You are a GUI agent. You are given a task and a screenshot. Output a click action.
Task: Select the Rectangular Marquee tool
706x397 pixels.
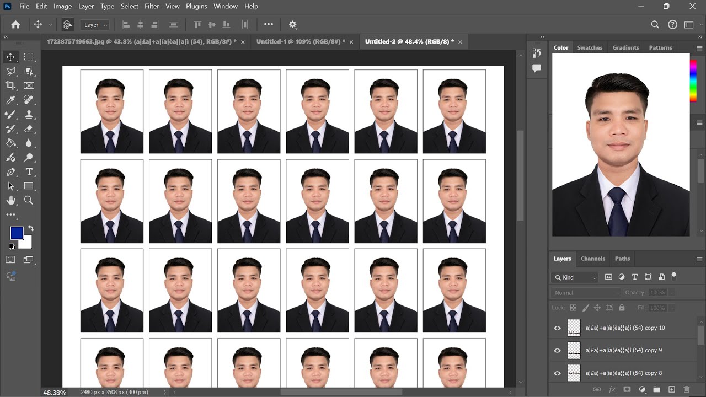[29, 57]
